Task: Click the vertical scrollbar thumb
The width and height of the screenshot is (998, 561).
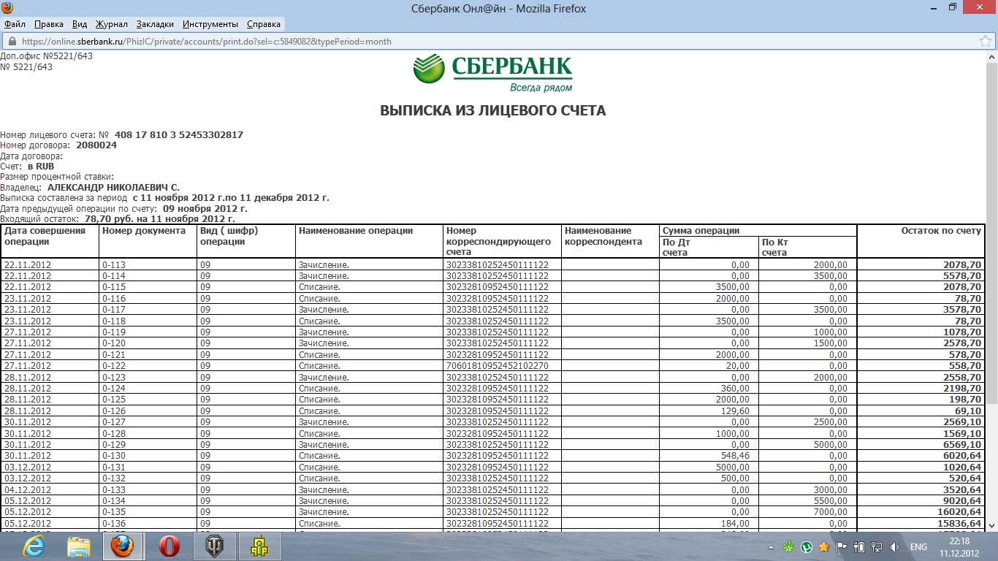Action: (x=991, y=234)
